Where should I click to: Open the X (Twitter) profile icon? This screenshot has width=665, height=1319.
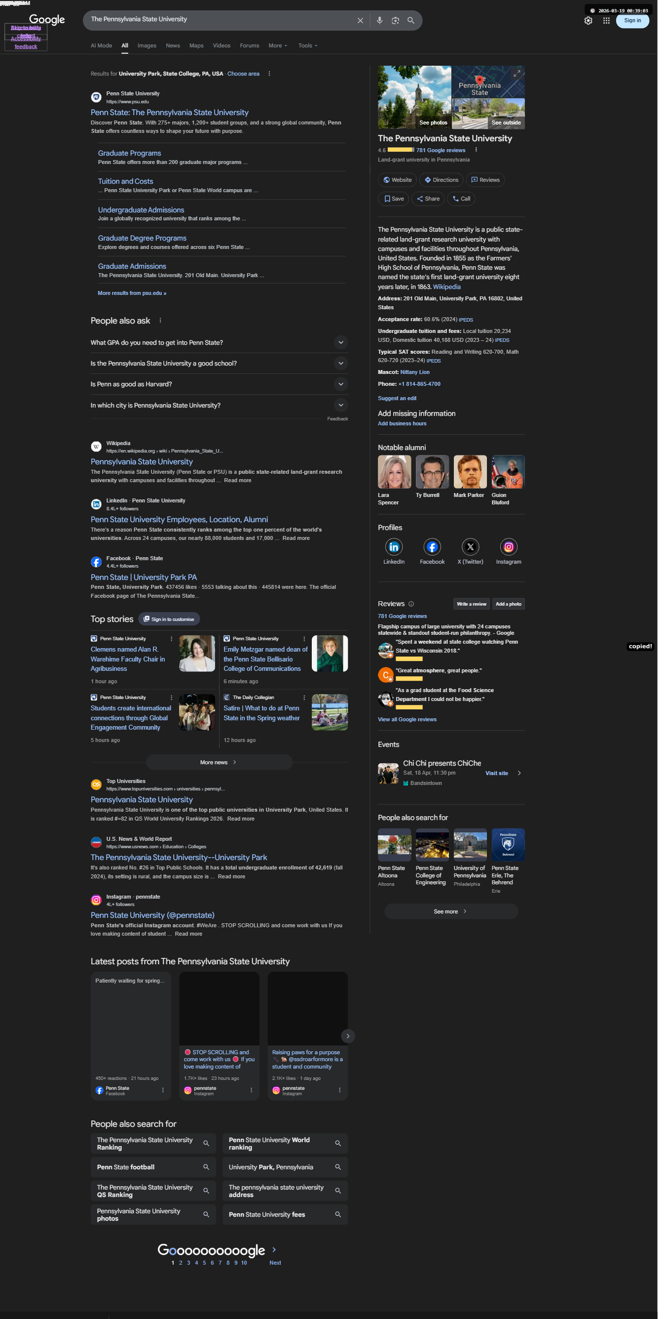[470, 547]
